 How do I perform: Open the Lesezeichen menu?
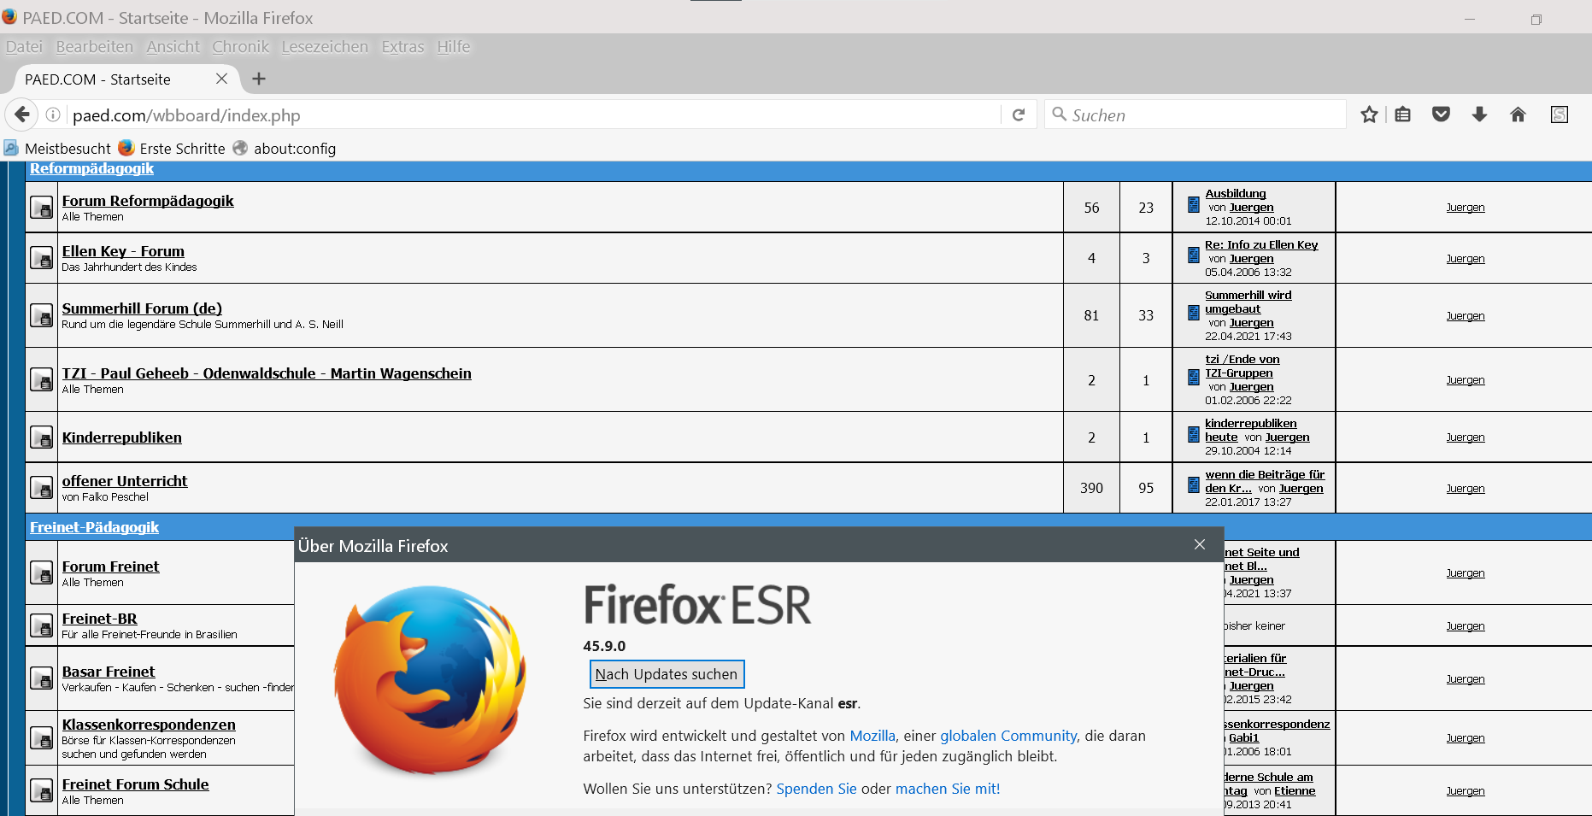click(325, 47)
